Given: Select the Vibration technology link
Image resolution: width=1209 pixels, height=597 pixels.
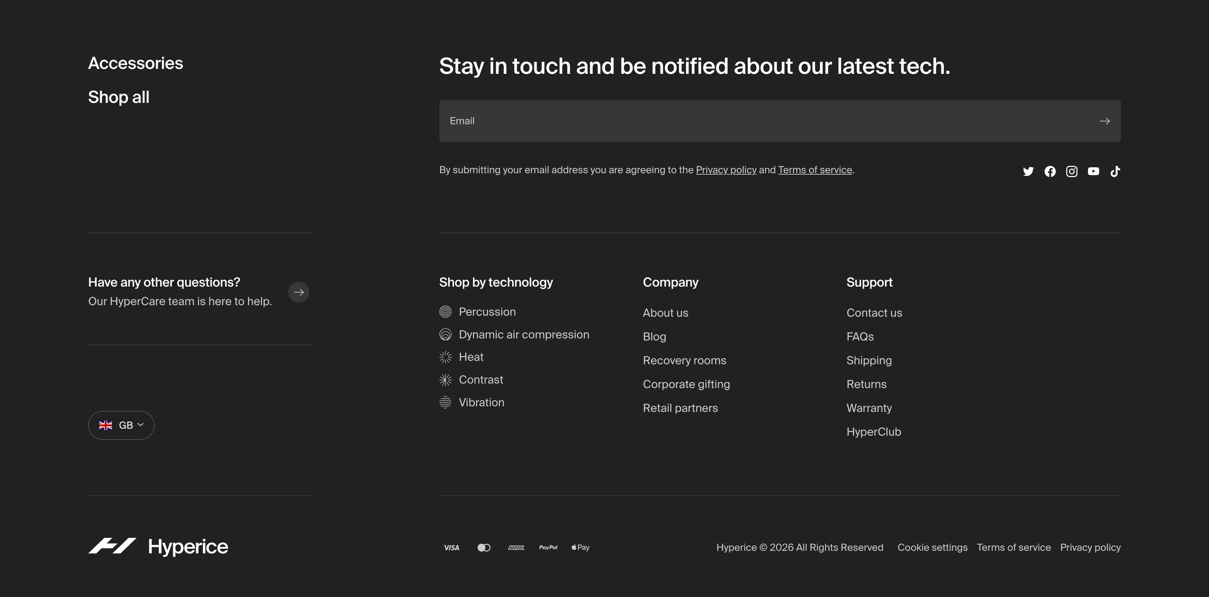Looking at the screenshot, I should 481,403.
